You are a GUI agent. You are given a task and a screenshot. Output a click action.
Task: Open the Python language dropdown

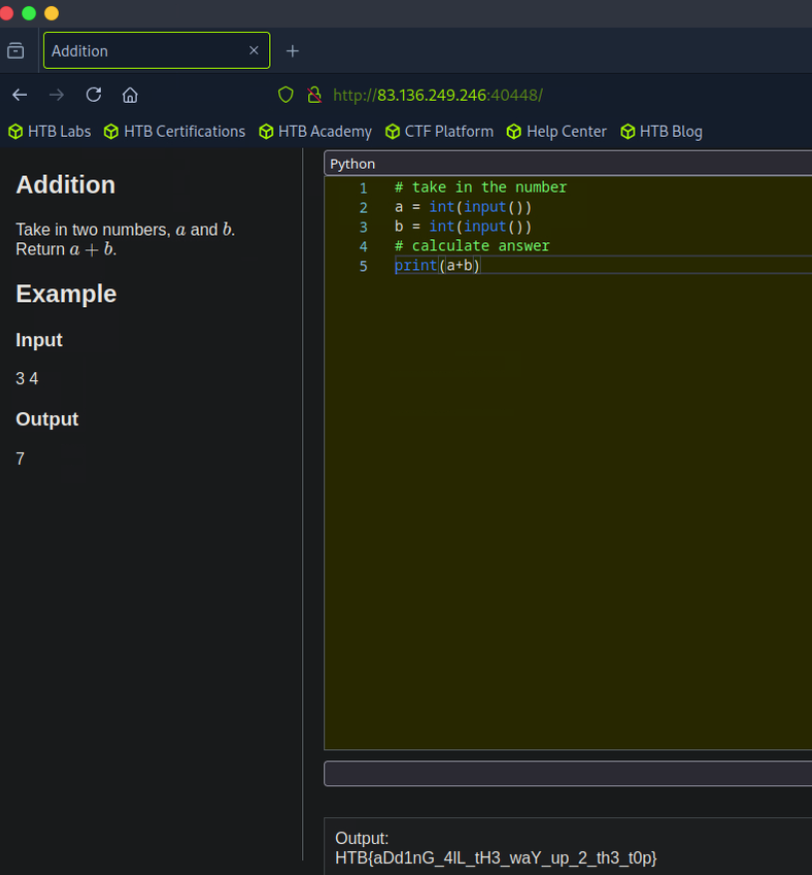[x=569, y=164]
